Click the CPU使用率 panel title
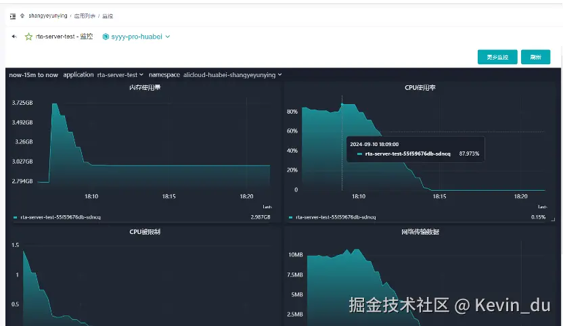Screen dimensions: 563x326 point(420,88)
